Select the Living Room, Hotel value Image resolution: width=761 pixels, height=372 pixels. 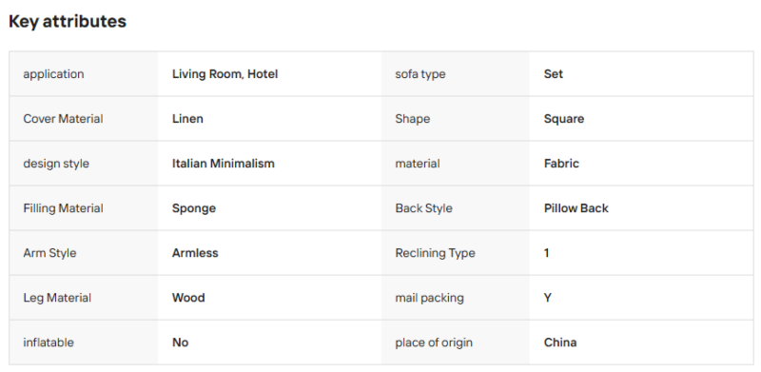coord(224,74)
